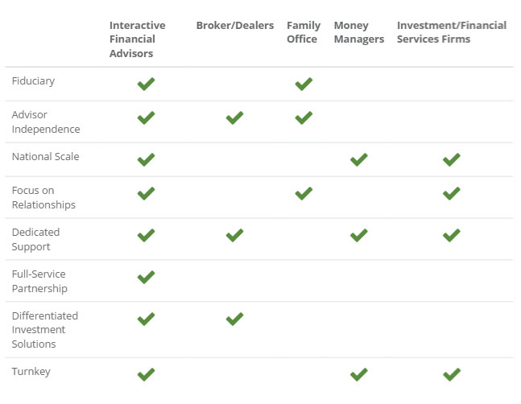Screen dimensions: 521x404
Task: Click Advisor Independence checkmark for Broker/Dealers
Action: click(234, 118)
